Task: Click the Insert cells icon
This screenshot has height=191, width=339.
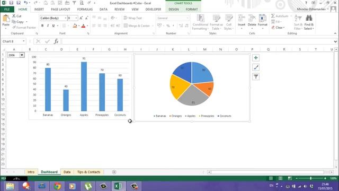Action: click(242, 18)
